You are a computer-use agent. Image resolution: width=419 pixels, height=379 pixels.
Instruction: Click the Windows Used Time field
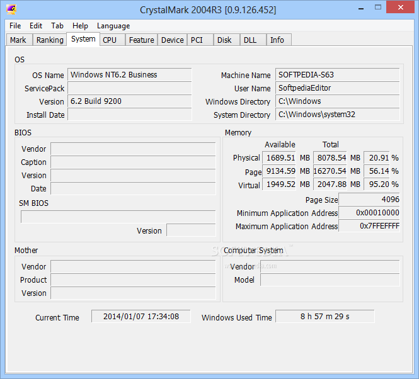(x=325, y=317)
